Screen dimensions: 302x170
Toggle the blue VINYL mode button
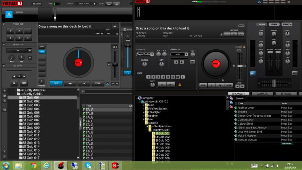pos(42,52)
